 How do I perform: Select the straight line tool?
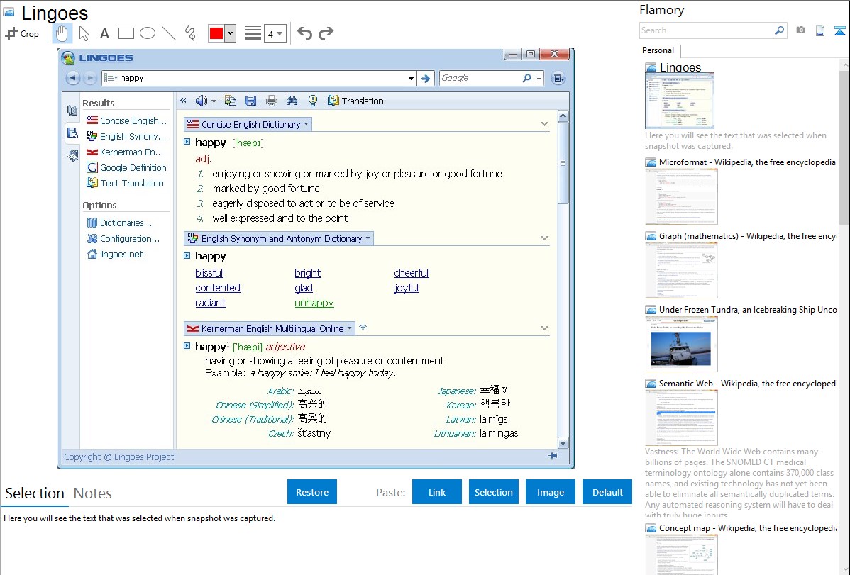tap(169, 33)
